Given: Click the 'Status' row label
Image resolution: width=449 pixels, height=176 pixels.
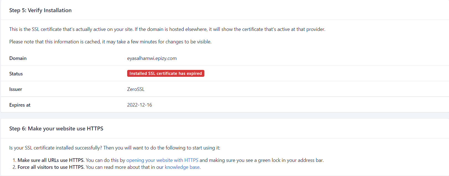Looking at the screenshot, I should pyautogui.click(x=16, y=74).
